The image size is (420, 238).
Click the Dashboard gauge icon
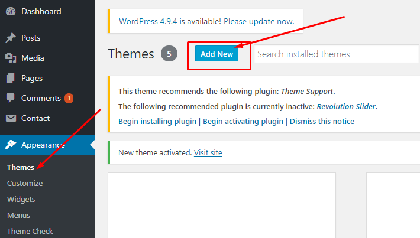coord(11,11)
